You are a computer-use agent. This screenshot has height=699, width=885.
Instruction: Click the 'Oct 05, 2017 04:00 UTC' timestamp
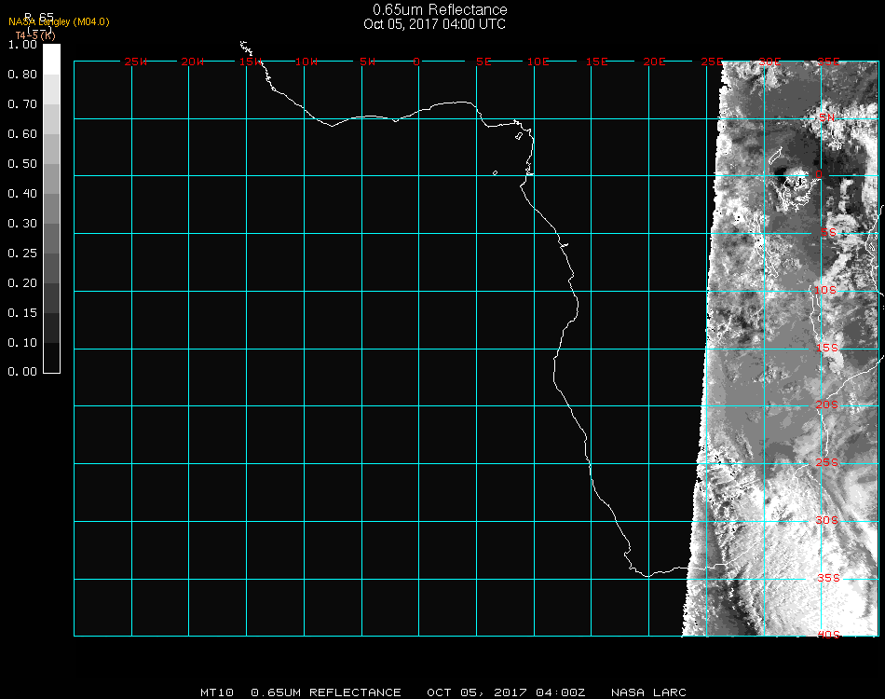point(435,24)
